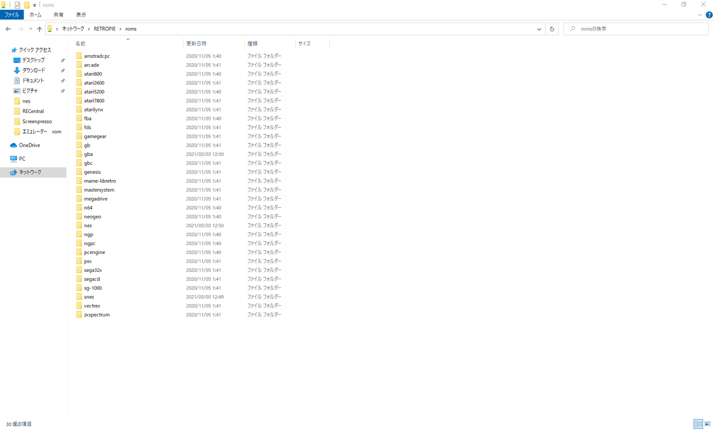Select the arcade folder icon
Image resolution: width=714 pixels, height=429 pixels.
coord(79,65)
